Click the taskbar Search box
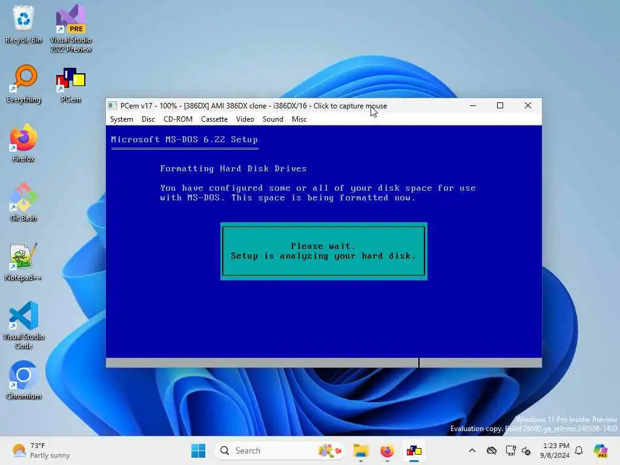The height and width of the screenshot is (465, 620). pos(279,450)
